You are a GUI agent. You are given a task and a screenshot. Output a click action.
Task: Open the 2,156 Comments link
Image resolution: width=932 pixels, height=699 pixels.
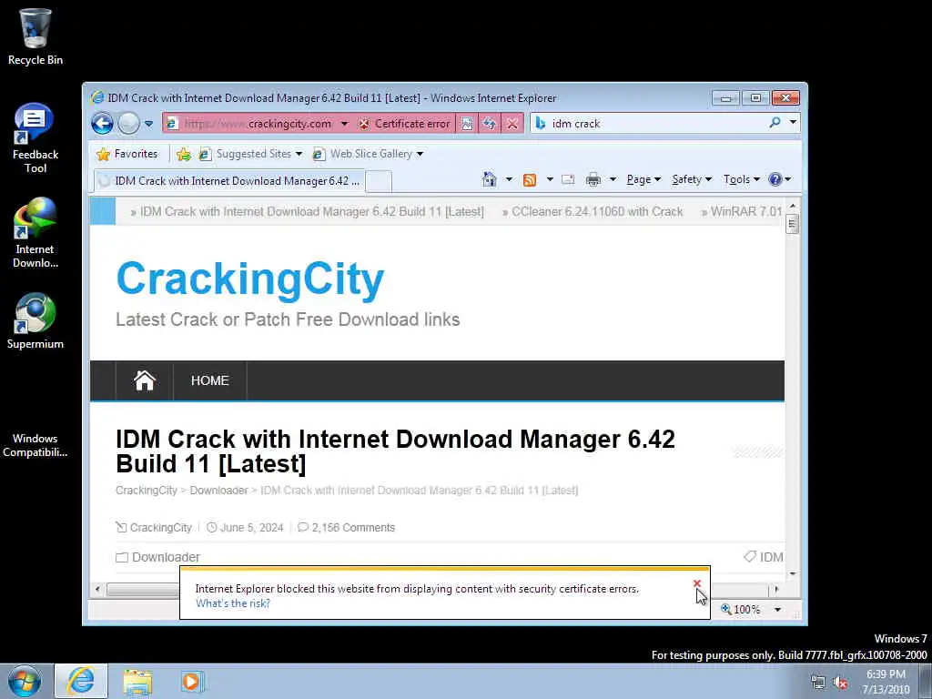[353, 528]
